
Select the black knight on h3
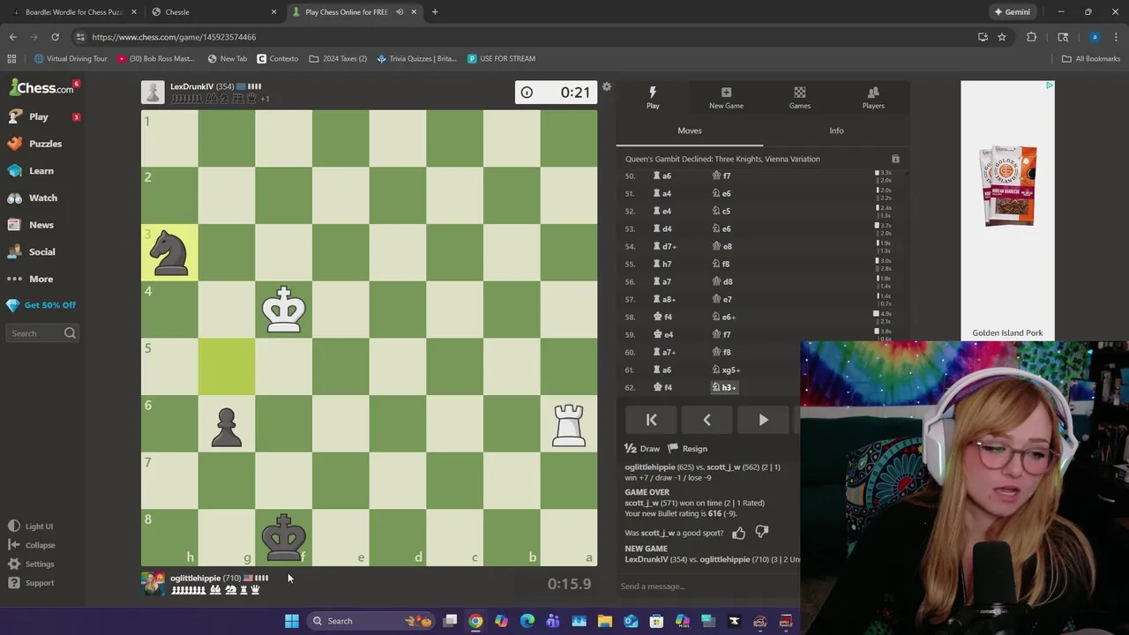point(169,253)
